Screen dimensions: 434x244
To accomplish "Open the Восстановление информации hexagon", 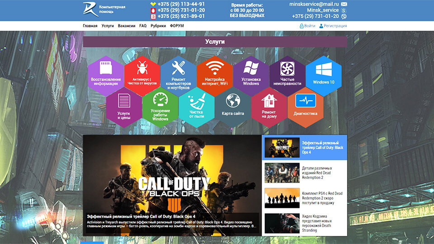I will [x=106, y=76].
